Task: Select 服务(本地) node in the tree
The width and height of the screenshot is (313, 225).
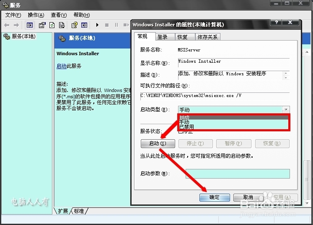Action: click(23, 36)
